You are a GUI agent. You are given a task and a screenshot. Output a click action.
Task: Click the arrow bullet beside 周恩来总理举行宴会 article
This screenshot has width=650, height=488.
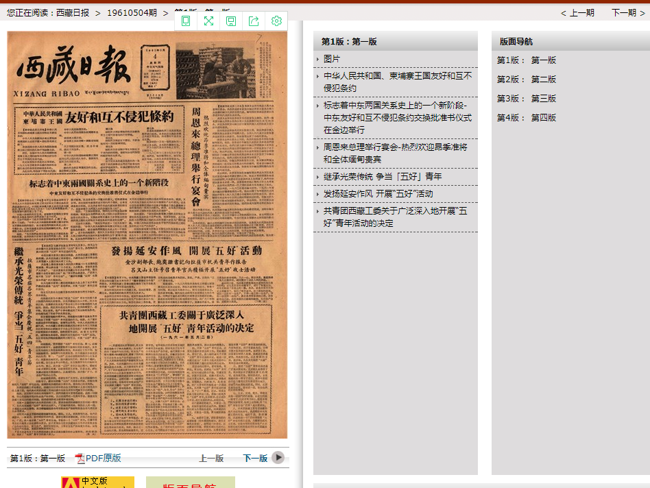pos(317,147)
